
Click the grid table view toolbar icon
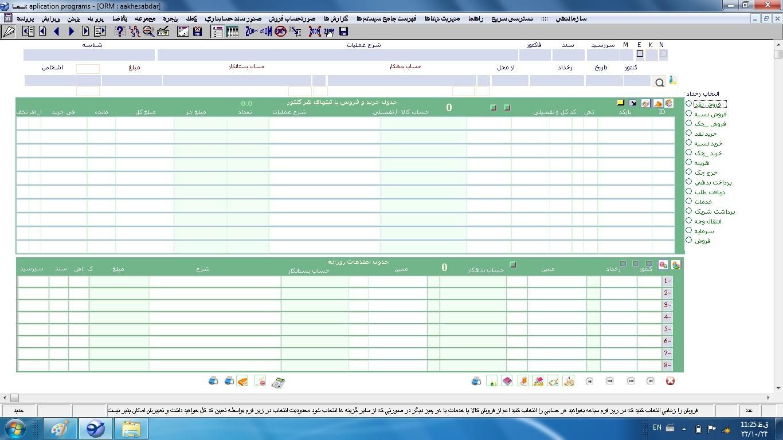(x=232, y=32)
